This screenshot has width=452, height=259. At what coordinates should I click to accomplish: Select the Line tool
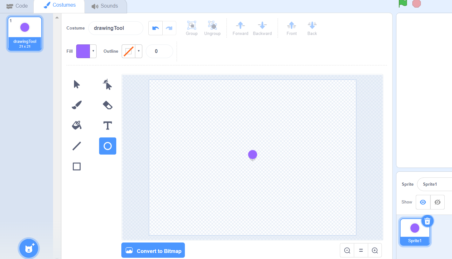click(77, 146)
